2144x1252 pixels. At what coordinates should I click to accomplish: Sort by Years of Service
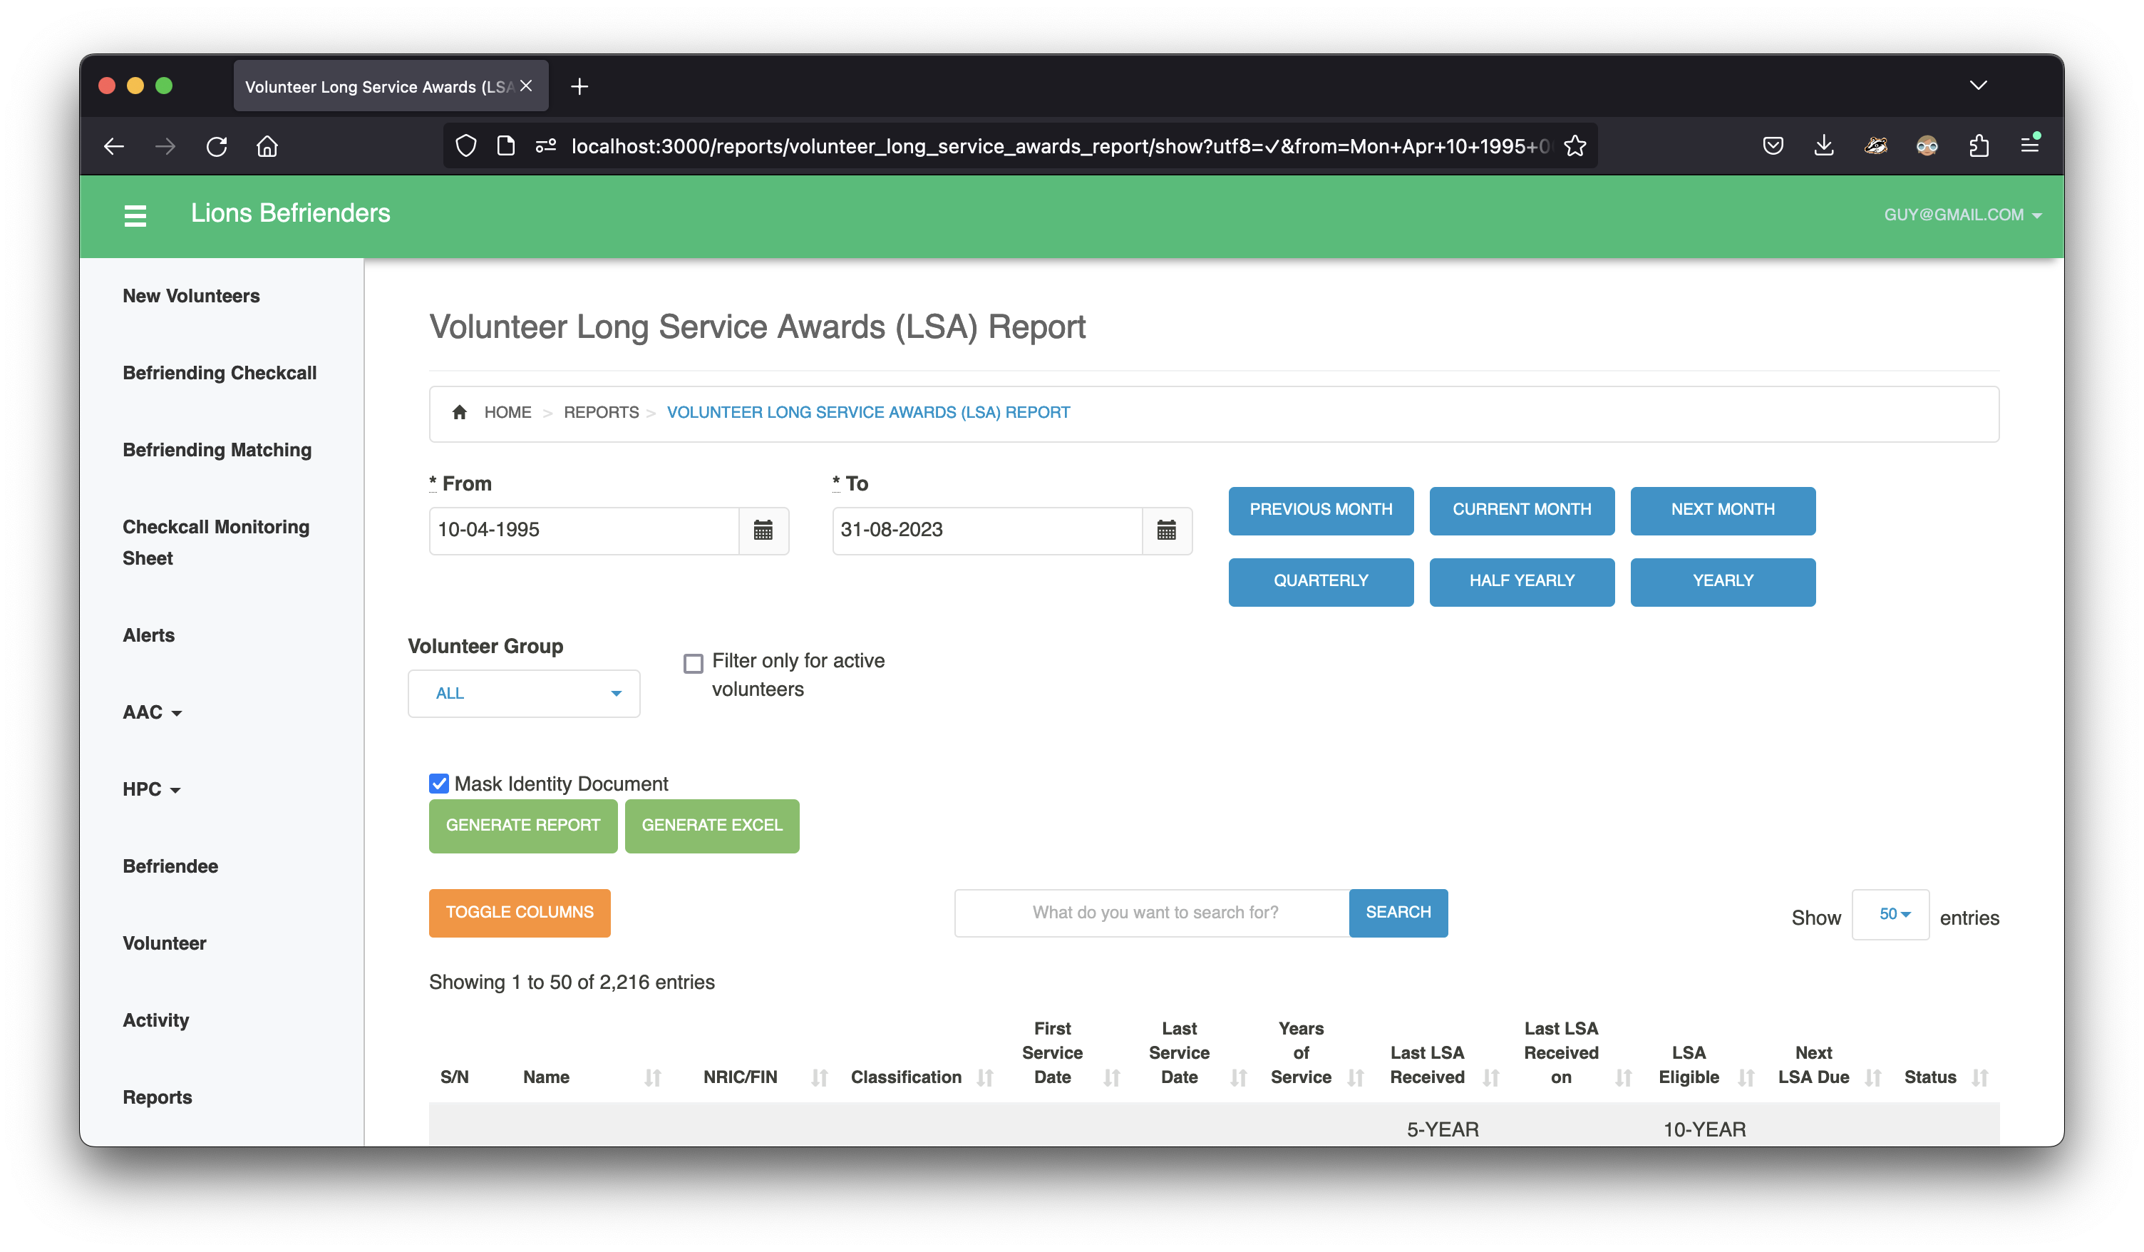[1355, 1077]
